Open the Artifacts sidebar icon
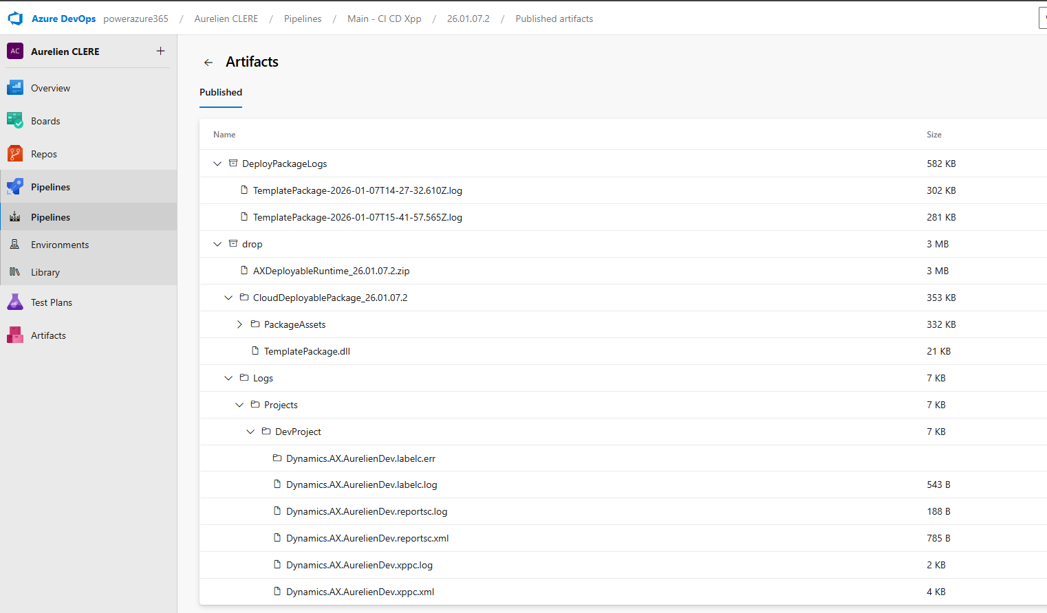Viewport: 1047px width, 613px height. (15, 335)
